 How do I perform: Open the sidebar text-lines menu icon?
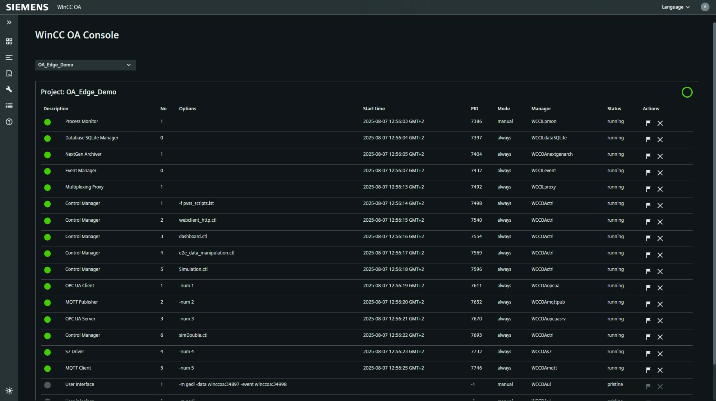[9, 57]
